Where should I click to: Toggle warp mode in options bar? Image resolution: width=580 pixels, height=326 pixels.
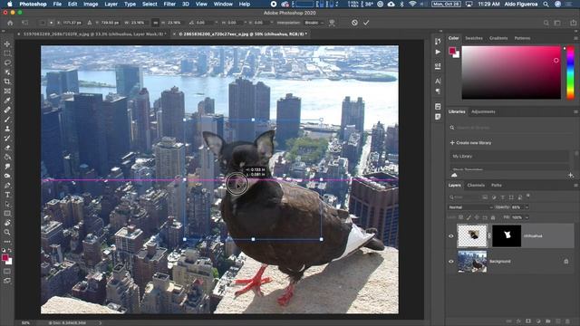(x=332, y=23)
